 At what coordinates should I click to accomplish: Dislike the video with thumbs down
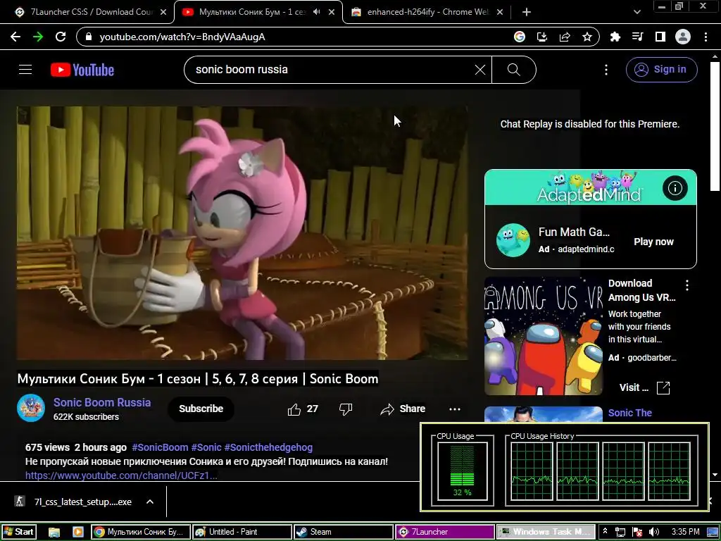click(345, 409)
